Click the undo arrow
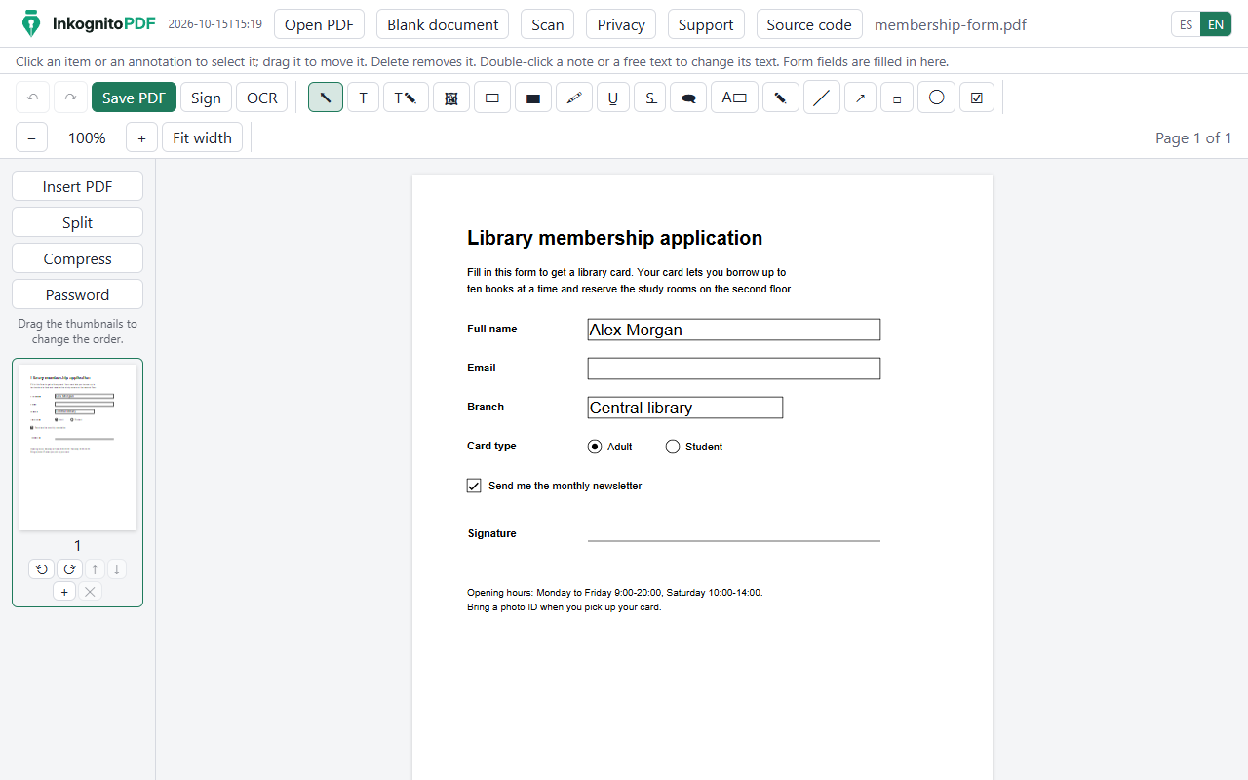The height and width of the screenshot is (780, 1248). pyautogui.click(x=33, y=97)
